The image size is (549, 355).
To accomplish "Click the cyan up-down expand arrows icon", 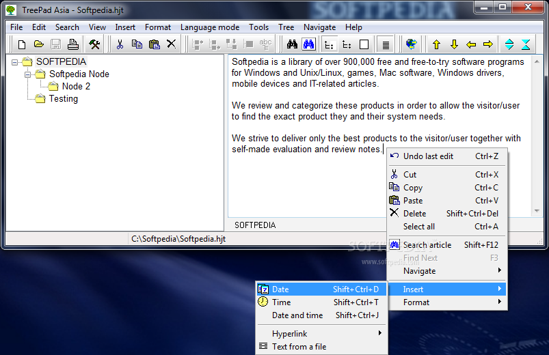I will [x=509, y=44].
